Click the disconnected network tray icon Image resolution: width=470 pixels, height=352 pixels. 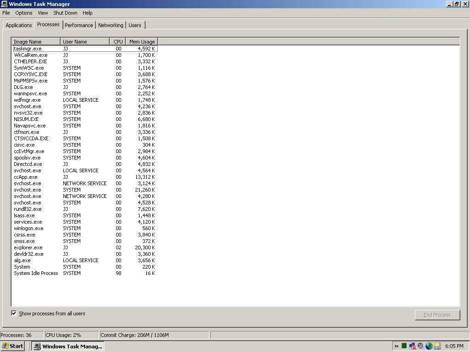(x=412, y=346)
